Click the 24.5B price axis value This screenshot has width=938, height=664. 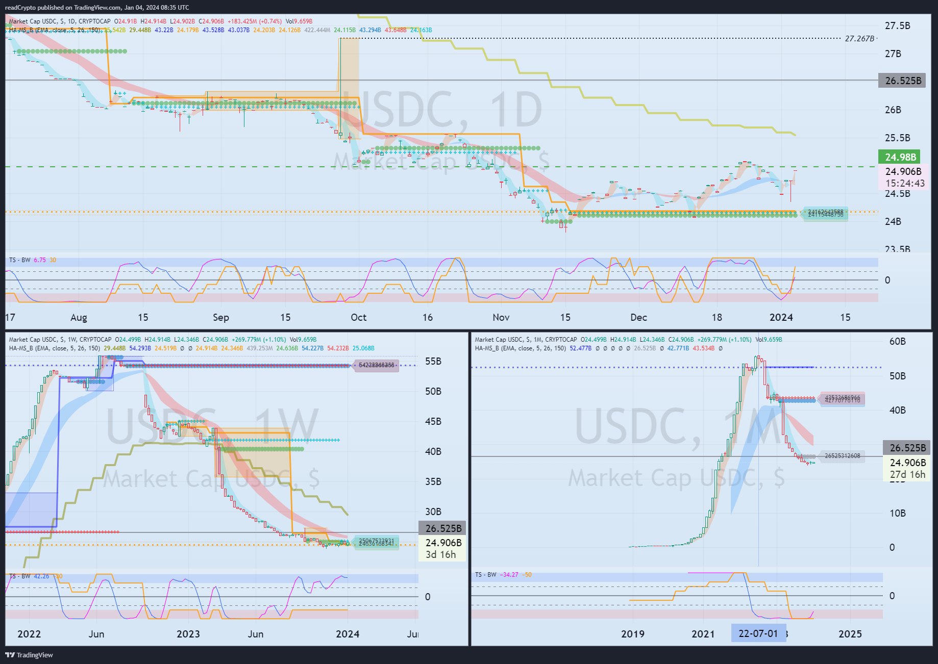pyautogui.click(x=897, y=194)
